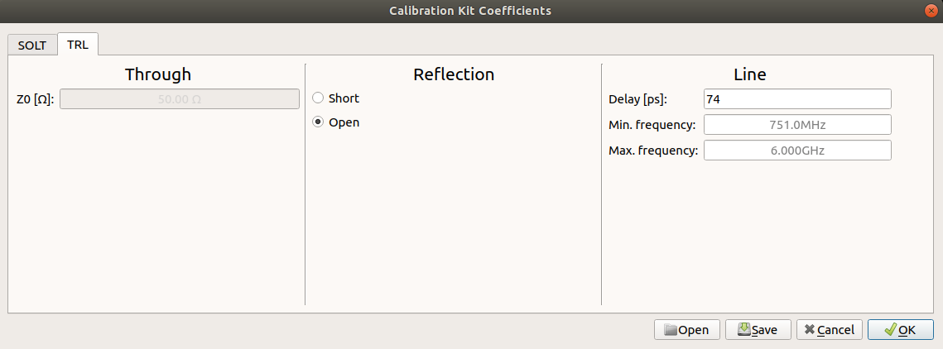Click the Reflection section heading
This screenshot has height=349, width=943.
tap(454, 74)
